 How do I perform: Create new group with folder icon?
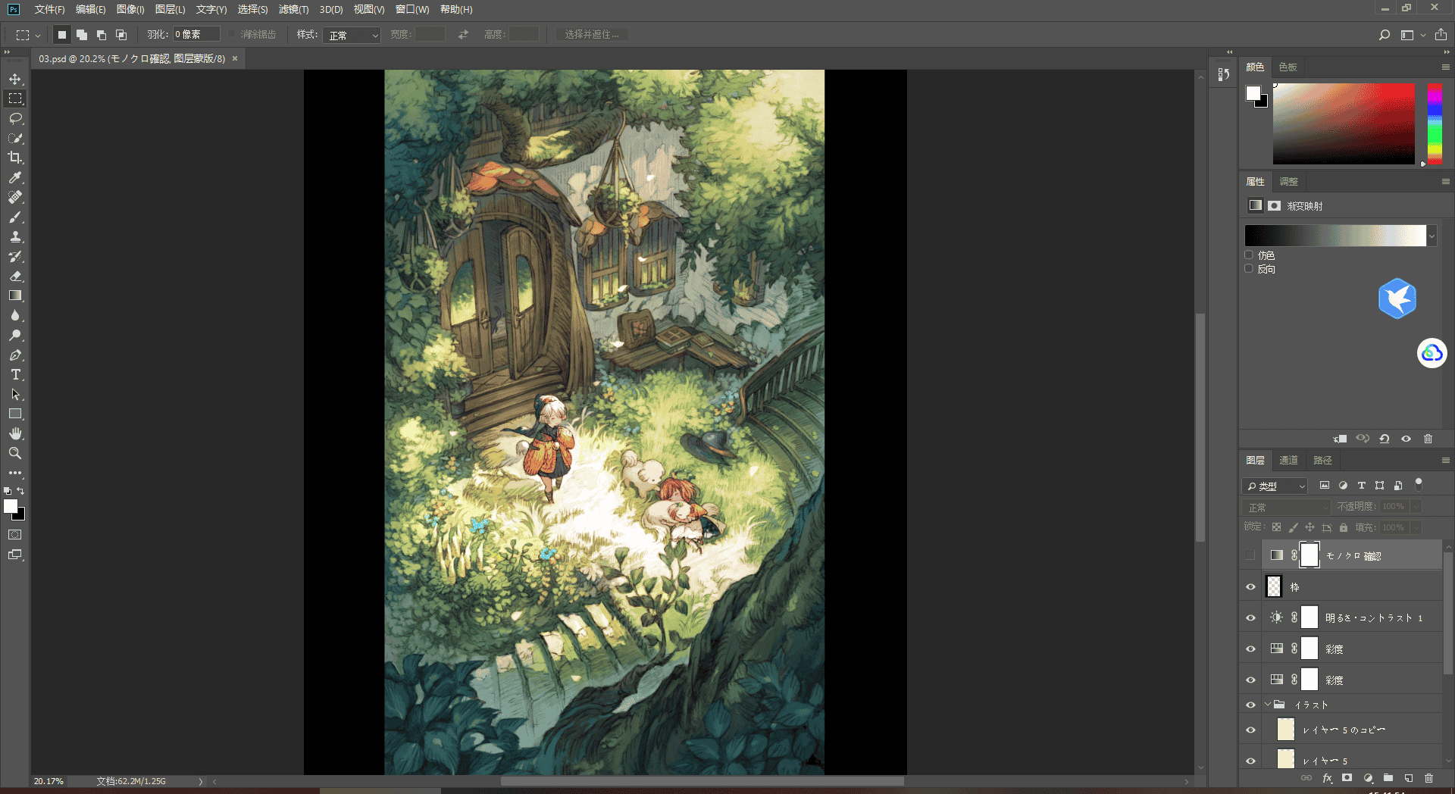tap(1388, 778)
